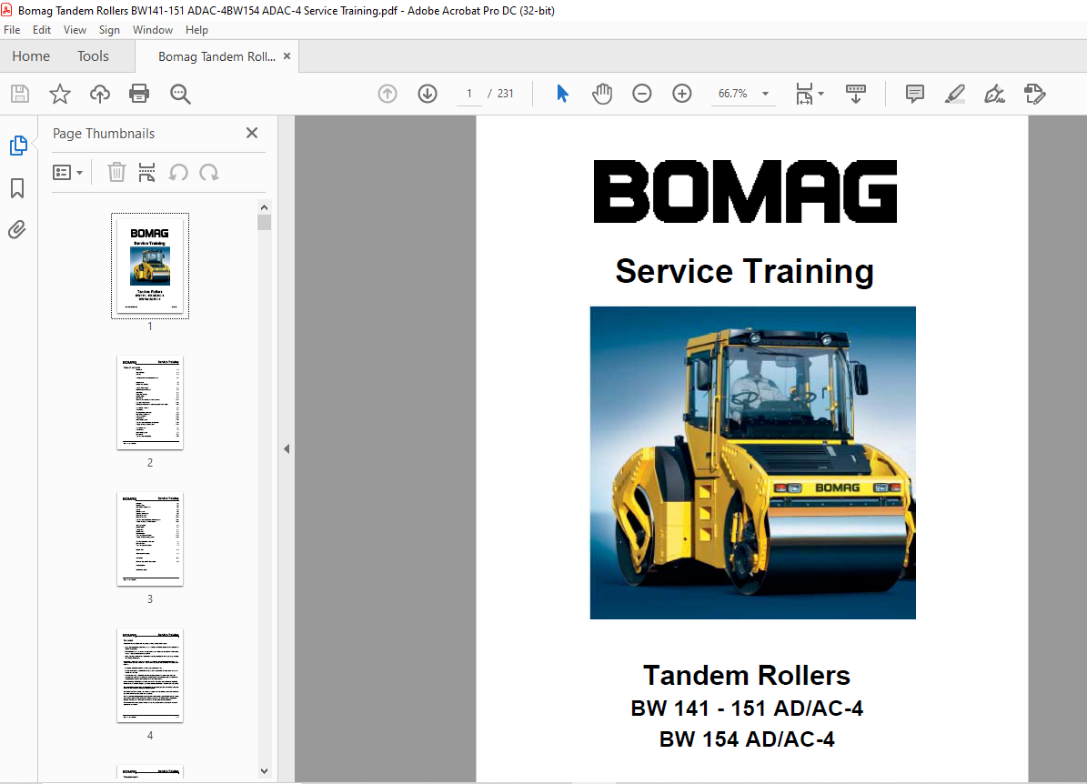Click the 'Service Training' heading text
Screen dimensions: 1087x784
coord(745,271)
